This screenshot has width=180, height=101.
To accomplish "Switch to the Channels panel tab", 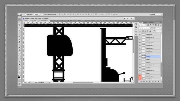I will pyautogui.click(x=151, y=22).
